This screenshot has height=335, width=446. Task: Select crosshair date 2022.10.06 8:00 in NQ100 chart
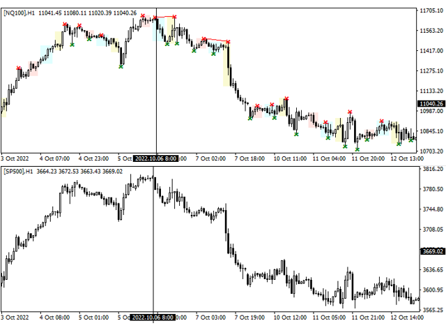[155, 158]
